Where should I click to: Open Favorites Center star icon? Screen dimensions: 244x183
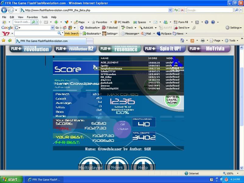pyautogui.click(x=3, y=41)
